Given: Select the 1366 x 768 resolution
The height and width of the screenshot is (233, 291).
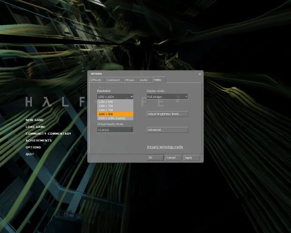Looking at the screenshot, I should click(x=115, y=110).
